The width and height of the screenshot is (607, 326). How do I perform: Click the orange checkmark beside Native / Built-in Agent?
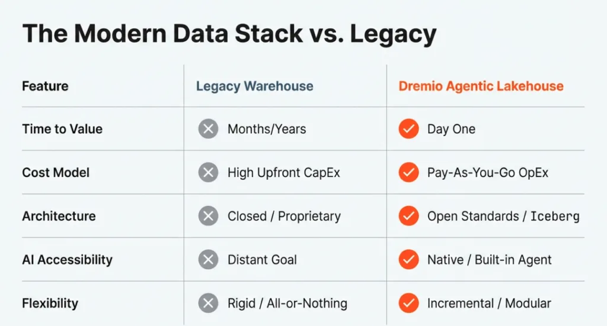click(408, 259)
